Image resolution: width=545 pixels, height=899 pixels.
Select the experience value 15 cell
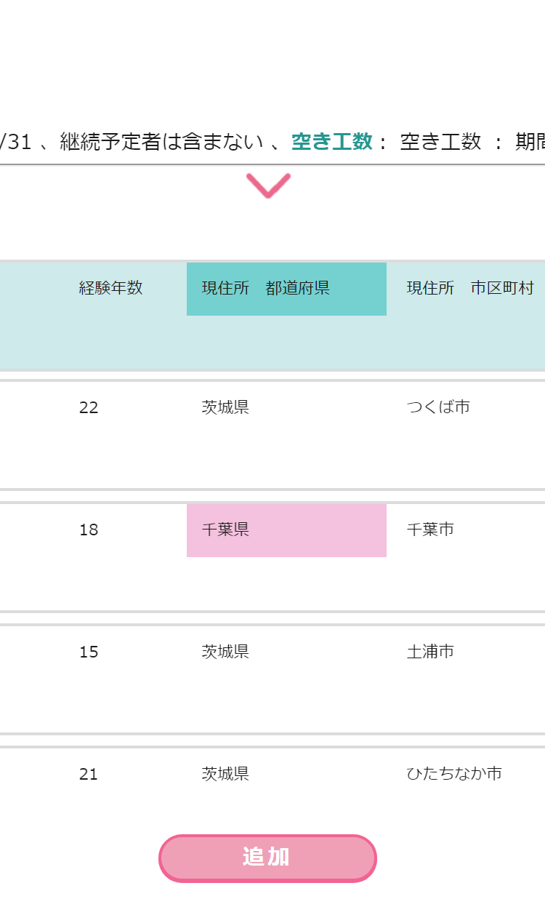[89, 652]
